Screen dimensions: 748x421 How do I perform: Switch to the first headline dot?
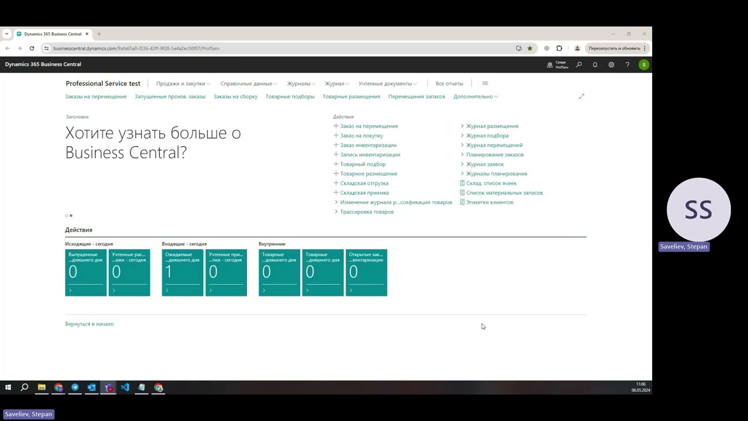tap(67, 216)
